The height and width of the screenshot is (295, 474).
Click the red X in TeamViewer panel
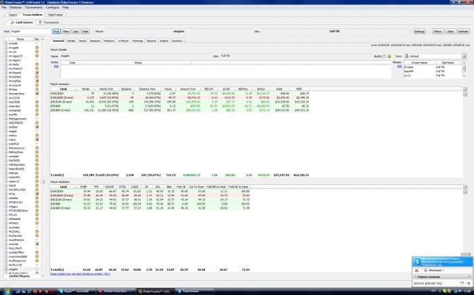[416, 270]
